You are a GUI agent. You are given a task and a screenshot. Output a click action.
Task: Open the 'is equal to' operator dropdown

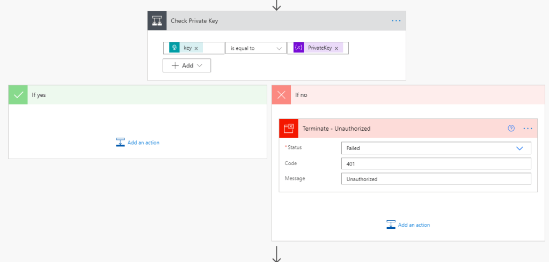click(256, 48)
